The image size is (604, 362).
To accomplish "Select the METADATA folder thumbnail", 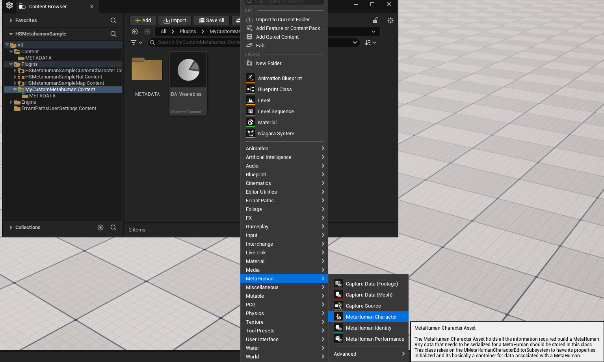I will click(147, 70).
